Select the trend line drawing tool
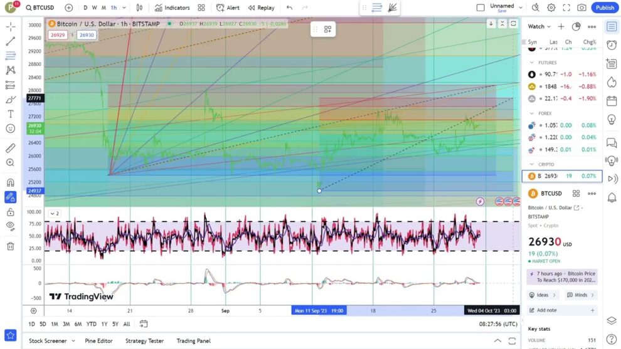Image resolution: width=621 pixels, height=349 pixels. [x=11, y=41]
